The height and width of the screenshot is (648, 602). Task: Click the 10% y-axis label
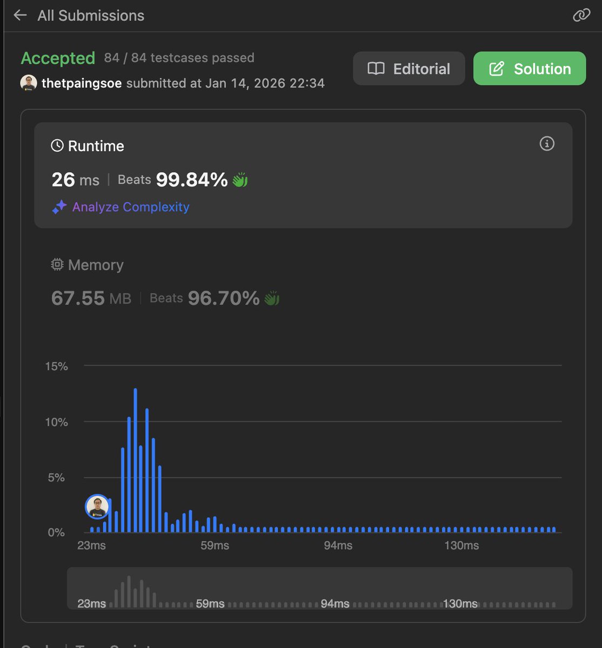[x=56, y=422]
